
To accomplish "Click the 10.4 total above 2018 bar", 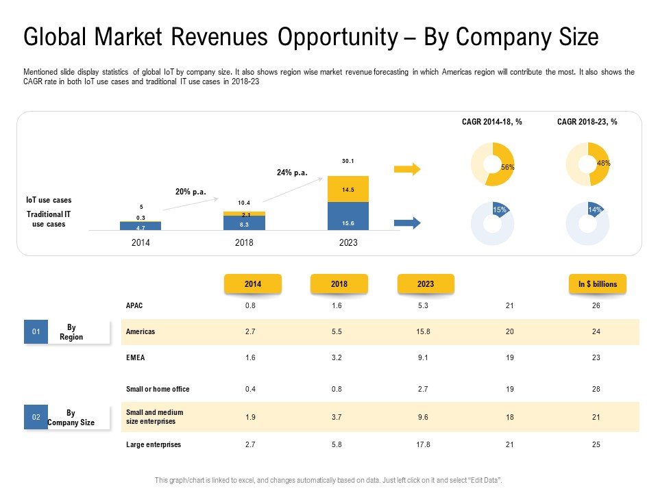I will click(x=244, y=203).
